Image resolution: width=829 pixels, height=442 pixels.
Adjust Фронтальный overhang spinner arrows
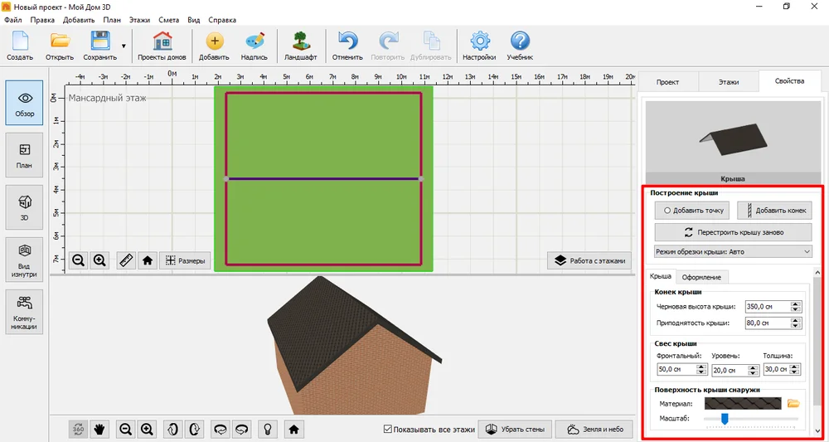[x=701, y=370]
